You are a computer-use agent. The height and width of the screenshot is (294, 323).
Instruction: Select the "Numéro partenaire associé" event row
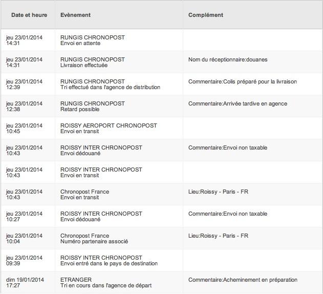click(162, 239)
